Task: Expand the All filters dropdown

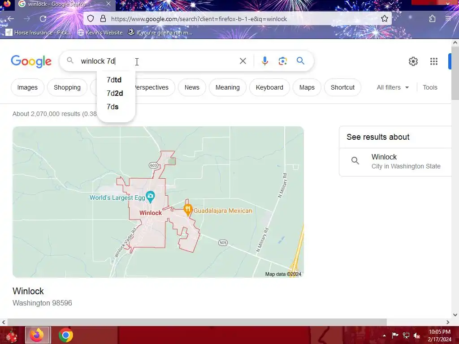Action: click(x=393, y=87)
